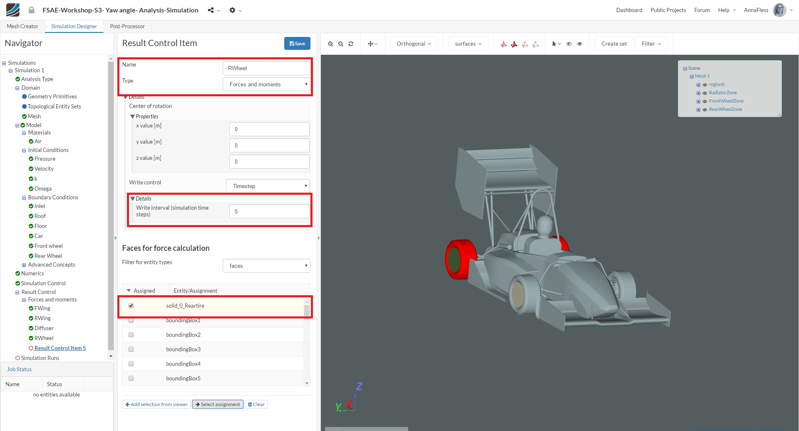
Task: Check the boundingBox2 checkbox
Action: pos(131,335)
